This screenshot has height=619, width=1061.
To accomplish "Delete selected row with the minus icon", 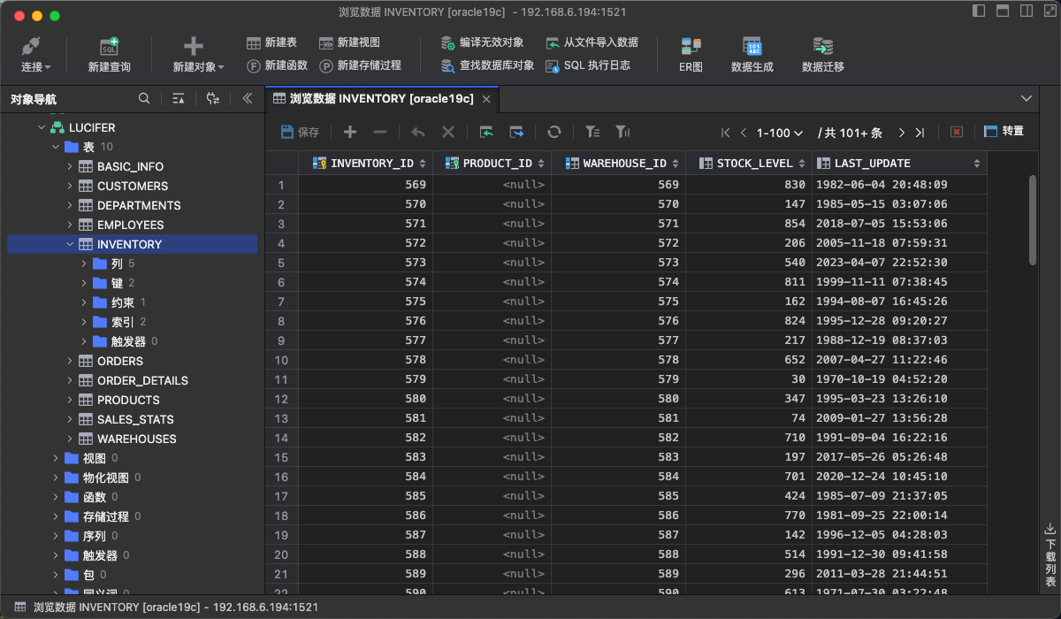I will 380,131.
